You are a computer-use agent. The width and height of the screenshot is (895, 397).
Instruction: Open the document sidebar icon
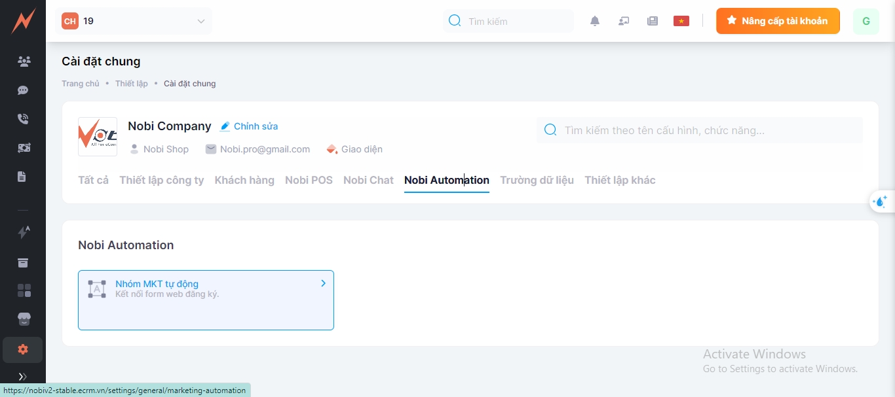click(x=22, y=177)
